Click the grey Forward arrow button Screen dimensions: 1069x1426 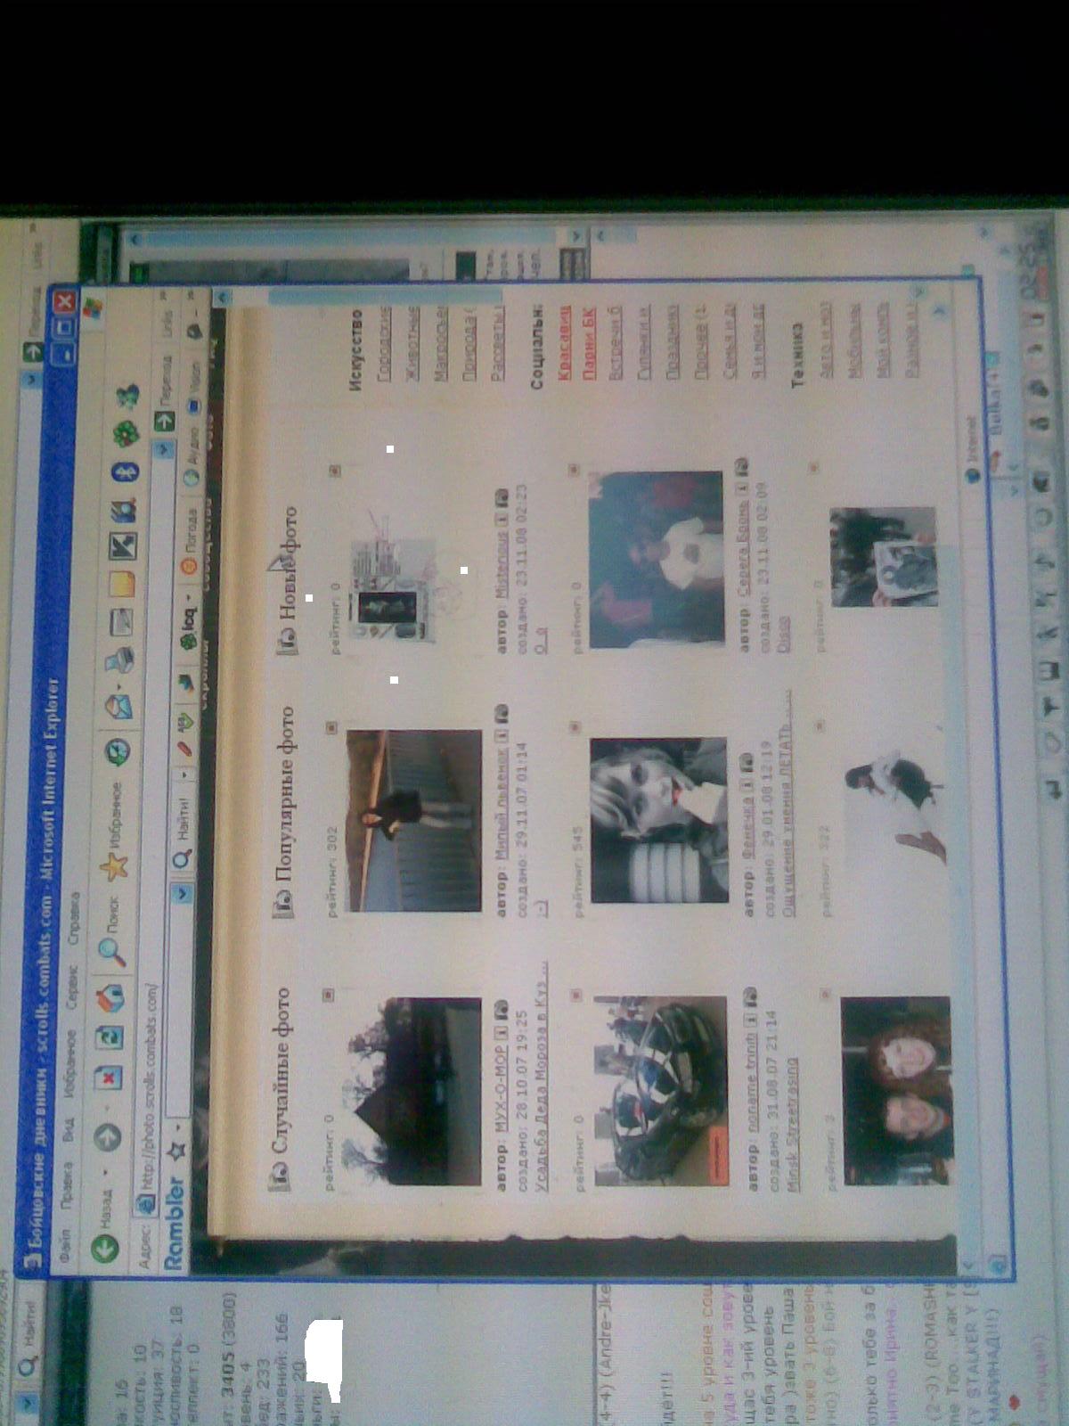[x=108, y=1135]
